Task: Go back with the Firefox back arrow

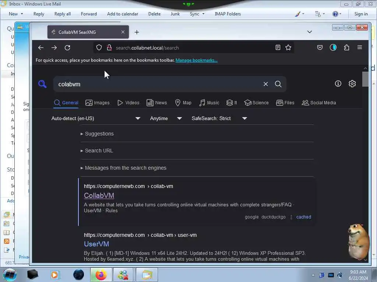Action: click(x=40, y=48)
